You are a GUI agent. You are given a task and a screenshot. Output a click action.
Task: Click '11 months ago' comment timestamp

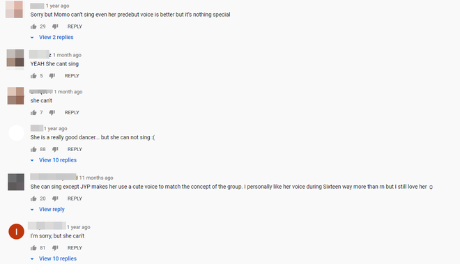[96, 178]
